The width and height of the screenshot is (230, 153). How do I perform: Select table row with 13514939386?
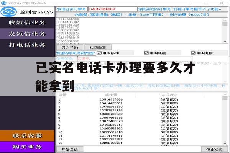(x=140, y=99)
